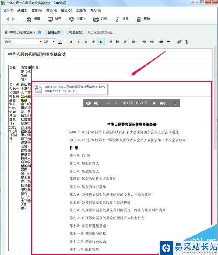Delete the note with the trash icon
This screenshot has width=218, height=255.
click(x=139, y=19)
